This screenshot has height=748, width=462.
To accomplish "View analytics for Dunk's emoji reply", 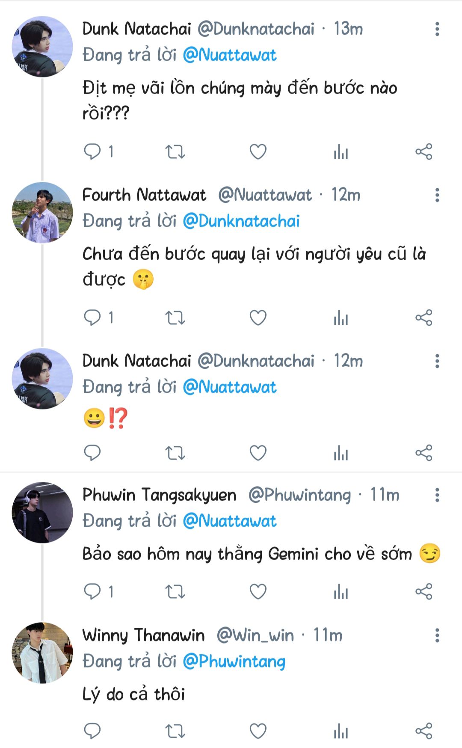I will click(x=341, y=453).
